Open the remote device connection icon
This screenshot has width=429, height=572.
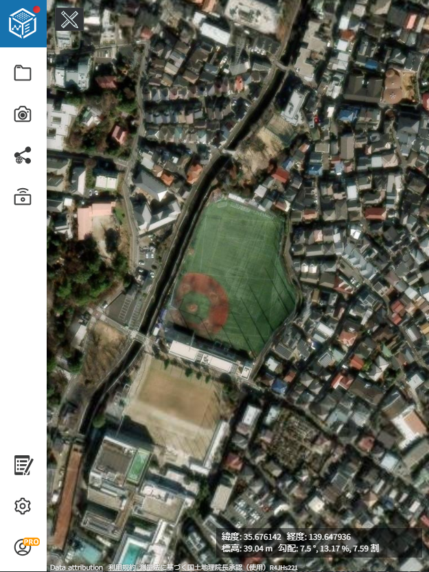[23, 196]
